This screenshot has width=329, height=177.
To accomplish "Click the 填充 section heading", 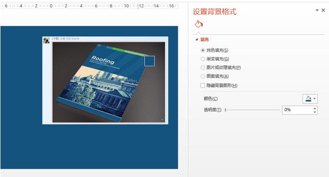I will (x=205, y=40).
